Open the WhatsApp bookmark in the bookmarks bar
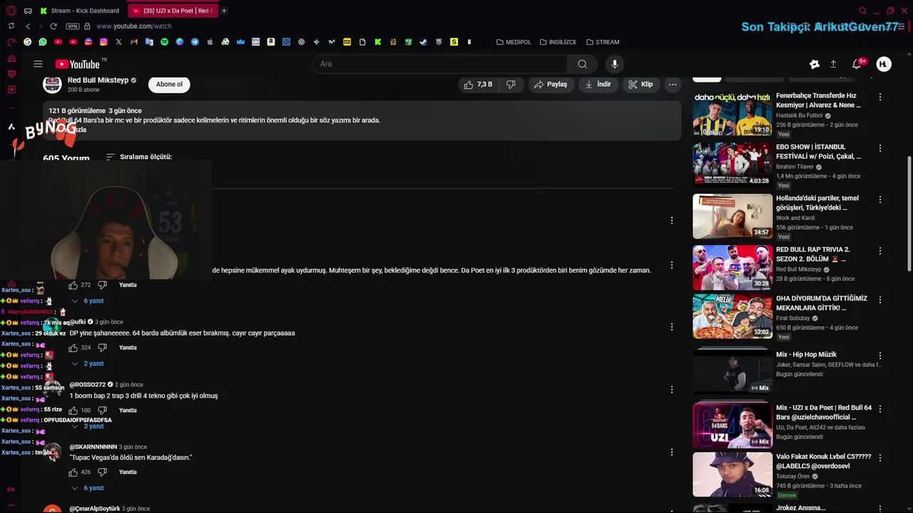The height and width of the screenshot is (513, 913). (43, 42)
